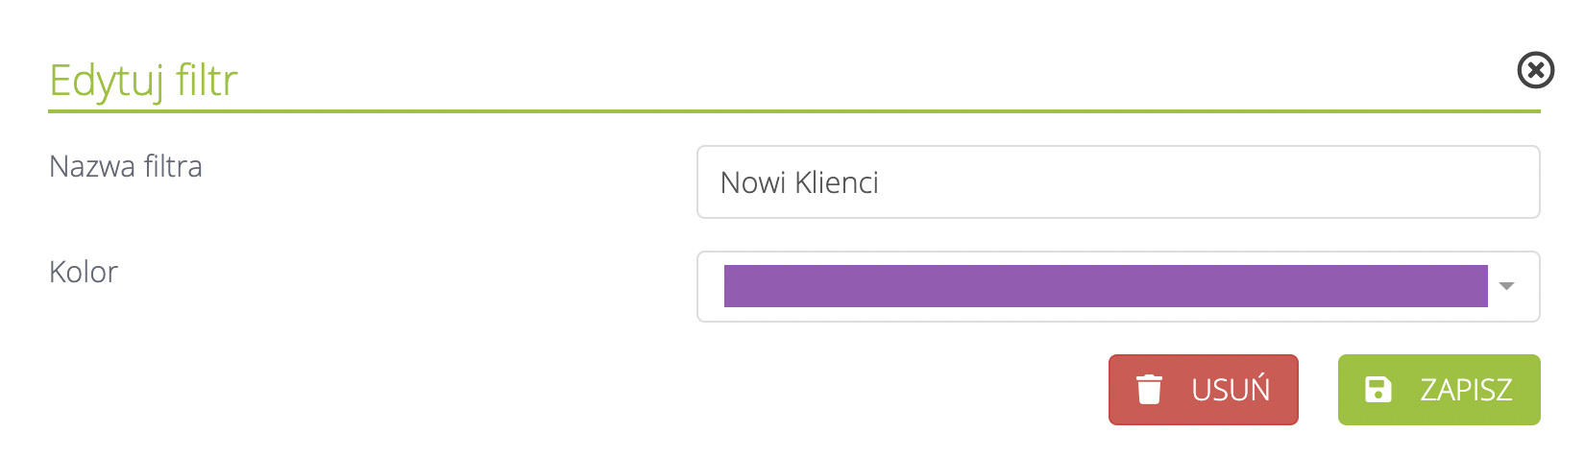Click the "Nowi Klienci" text in the name field
The width and height of the screenshot is (1585, 457).
(x=799, y=182)
